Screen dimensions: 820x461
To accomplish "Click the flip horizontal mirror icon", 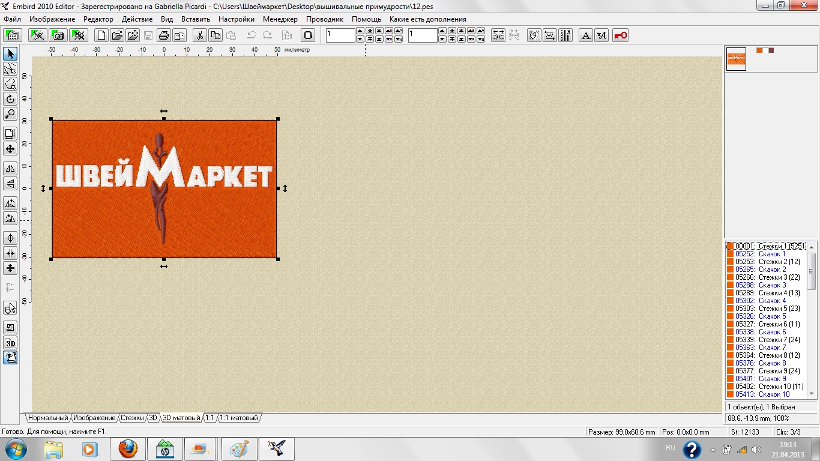I will coord(10,169).
